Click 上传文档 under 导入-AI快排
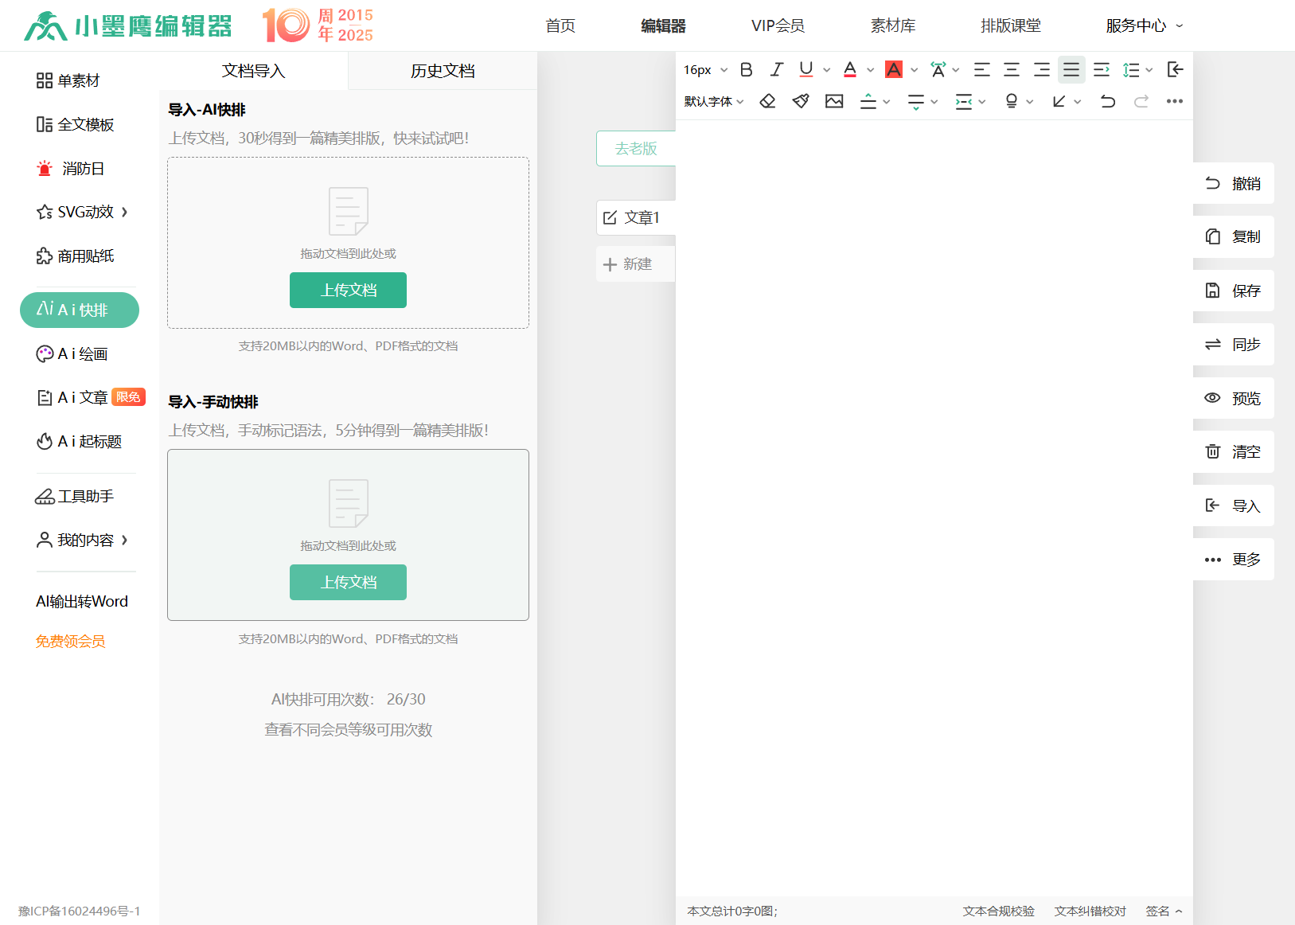 coord(348,290)
